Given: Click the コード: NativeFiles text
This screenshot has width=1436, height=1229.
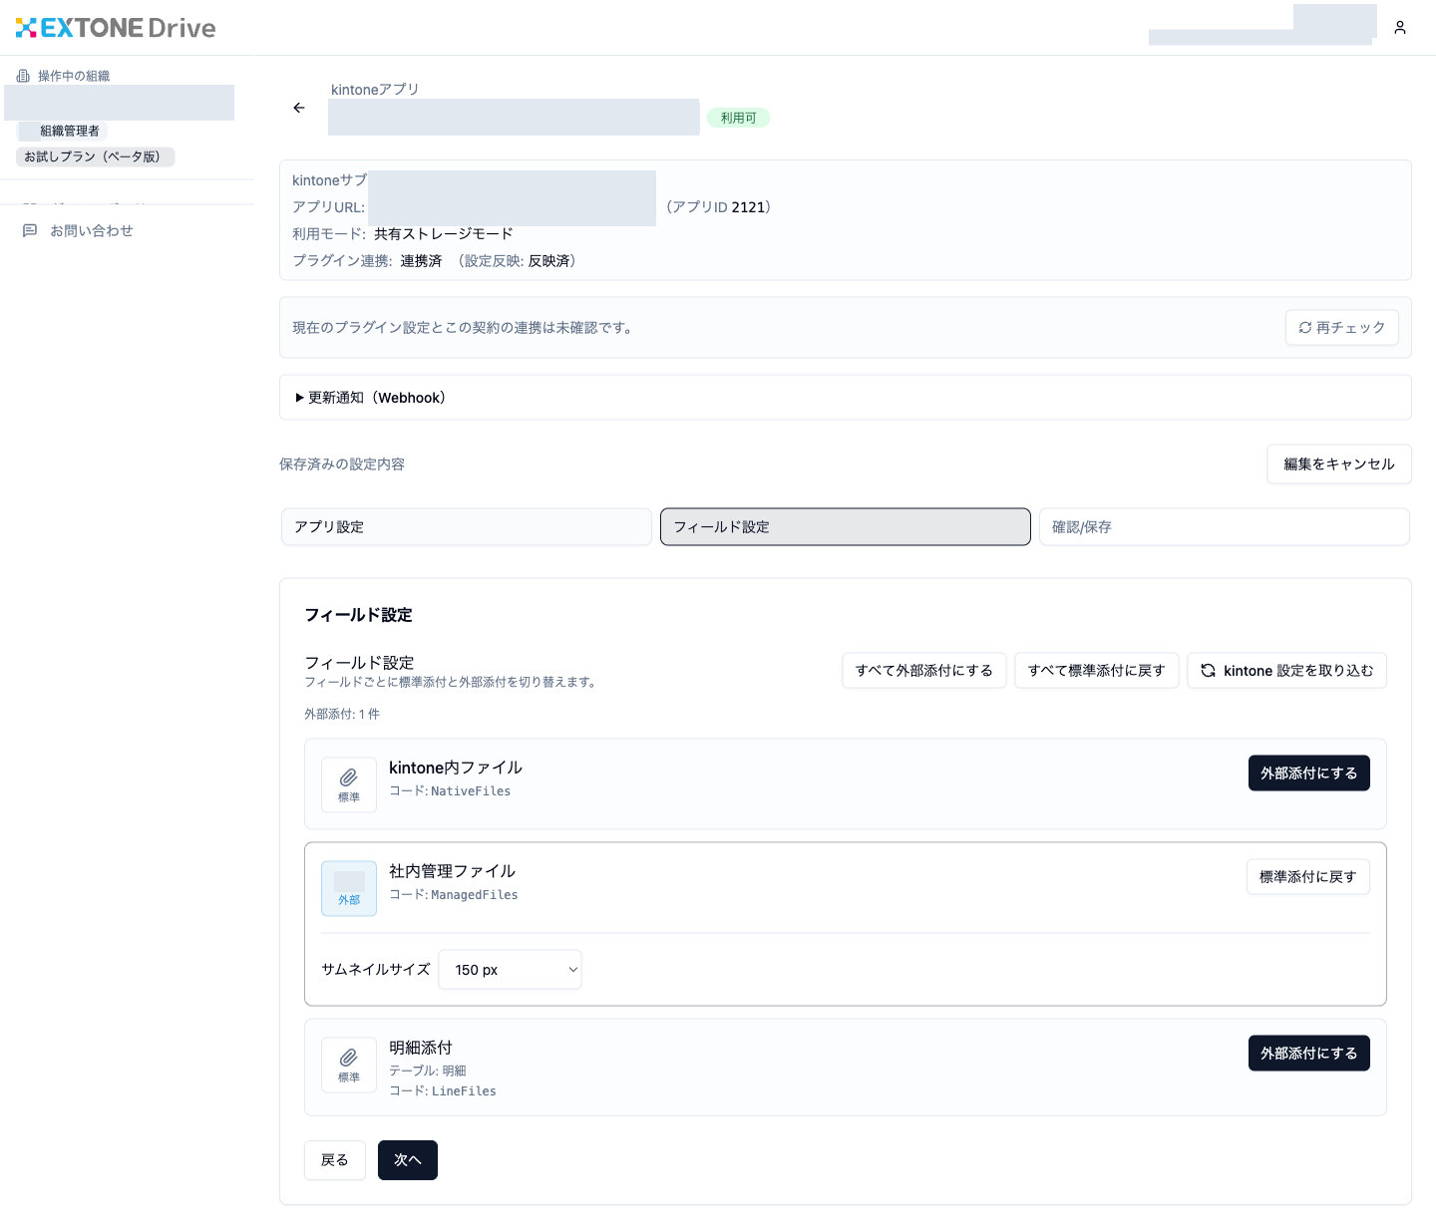Looking at the screenshot, I should [450, 790].
